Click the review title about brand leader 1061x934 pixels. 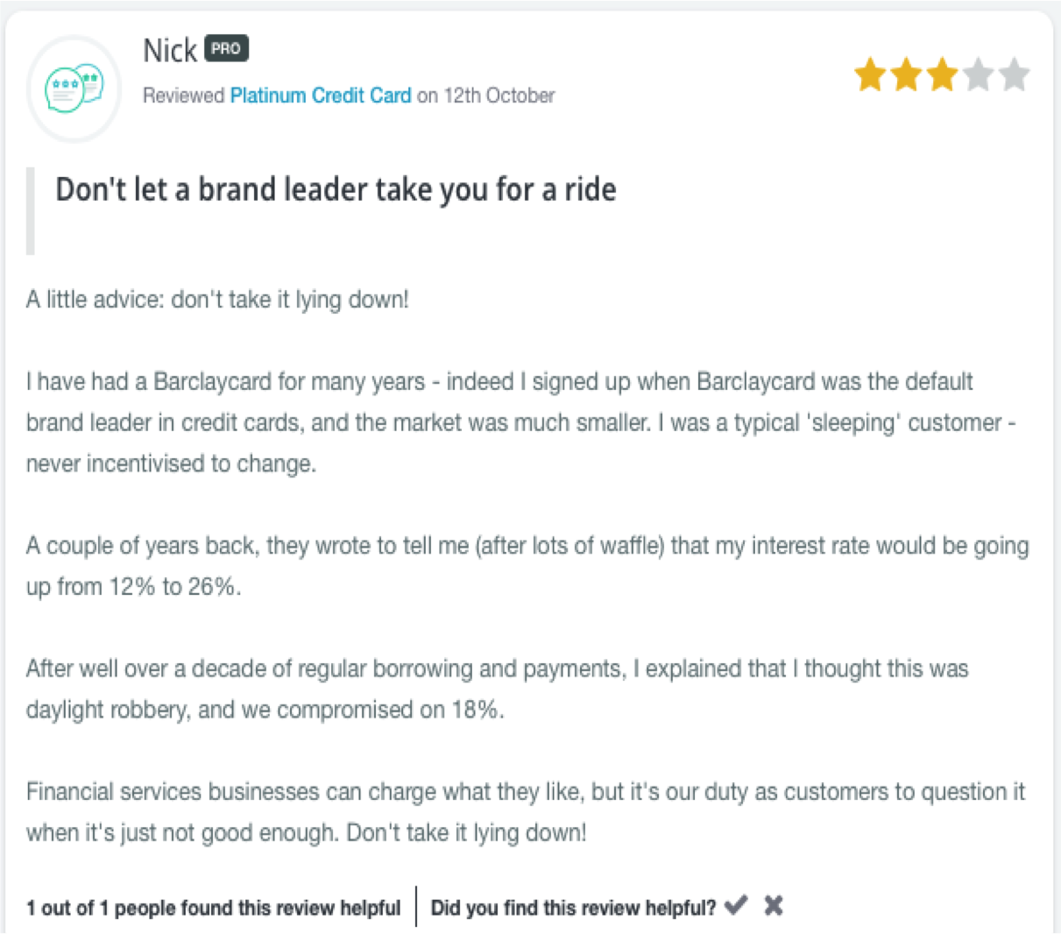tap(336, 190)
